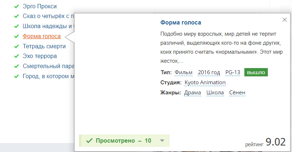Click green checkmark beside Эрго Прокси
The height and width of the screenshot is (152, 292).
click(16, 6)
